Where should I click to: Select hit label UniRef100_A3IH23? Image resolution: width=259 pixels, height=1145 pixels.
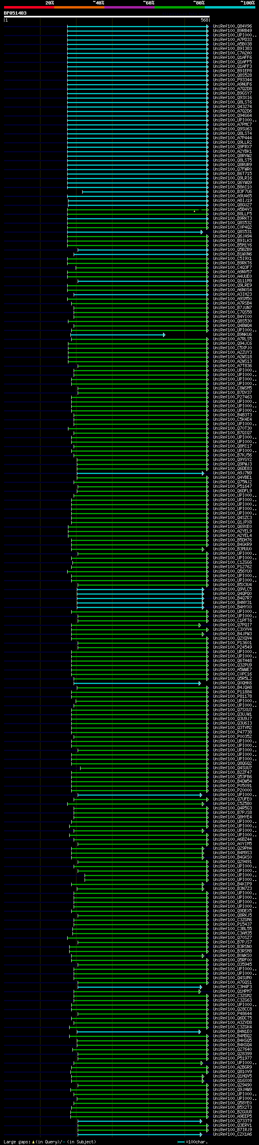[232, 294]
